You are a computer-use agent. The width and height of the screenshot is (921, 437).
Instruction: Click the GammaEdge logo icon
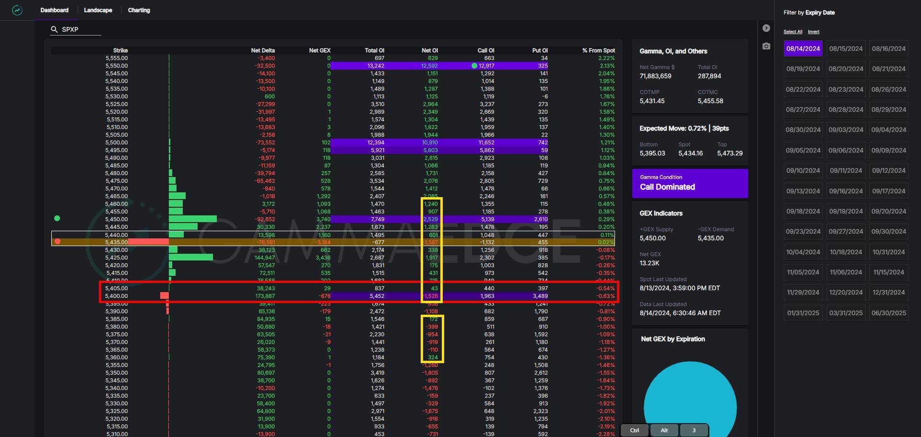point(17,10)
